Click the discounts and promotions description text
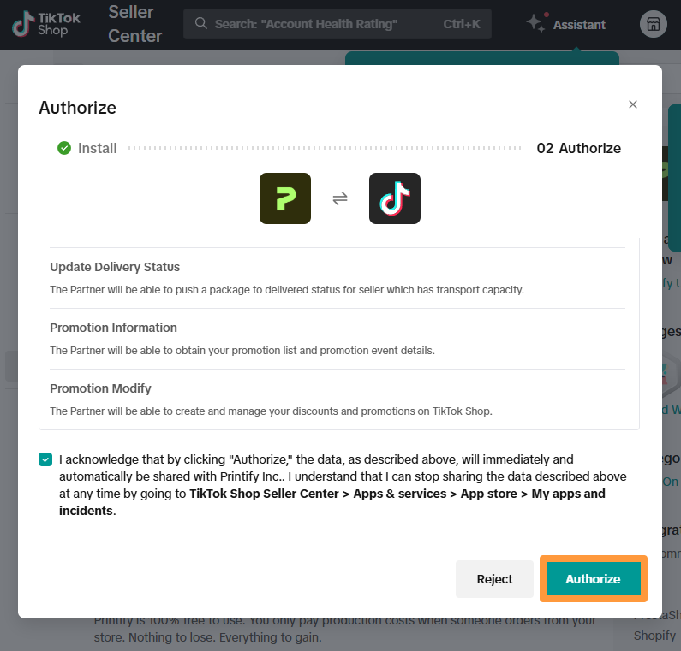Viewport: 681px width, 651px height. 271,411
